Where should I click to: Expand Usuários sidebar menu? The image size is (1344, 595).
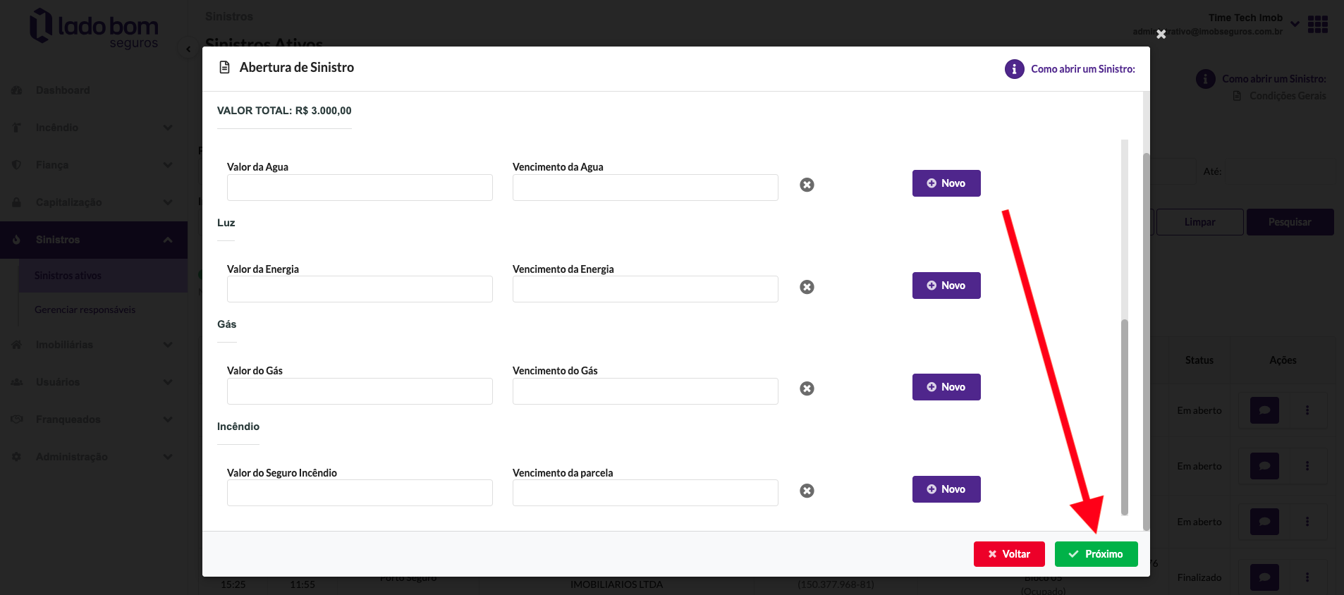point(94,382)
